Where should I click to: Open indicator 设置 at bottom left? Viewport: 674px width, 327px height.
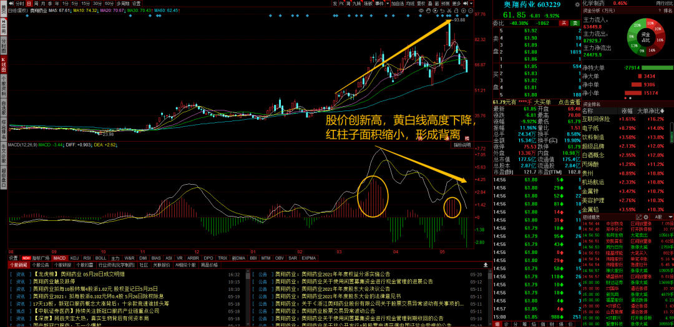[x=13, y=258]
